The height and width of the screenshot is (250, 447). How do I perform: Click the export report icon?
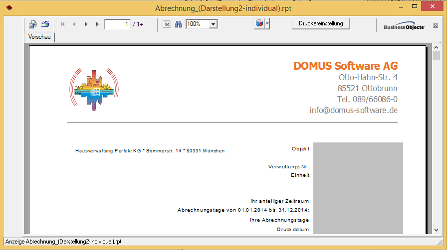[x=33, y=24]
